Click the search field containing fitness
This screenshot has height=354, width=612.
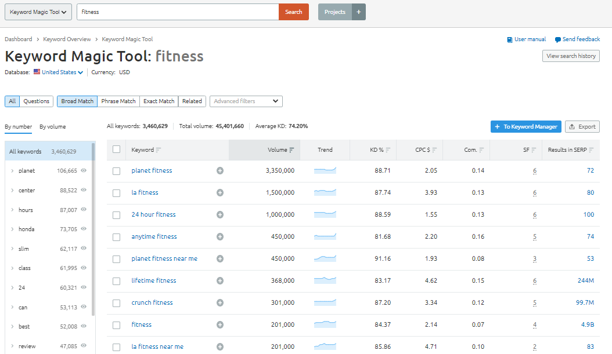[x=178, y=12]
